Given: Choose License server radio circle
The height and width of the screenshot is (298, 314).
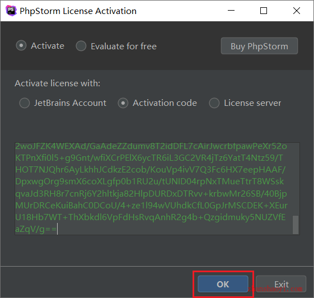Looking at the screenshot, I should [x=214, y=103].
